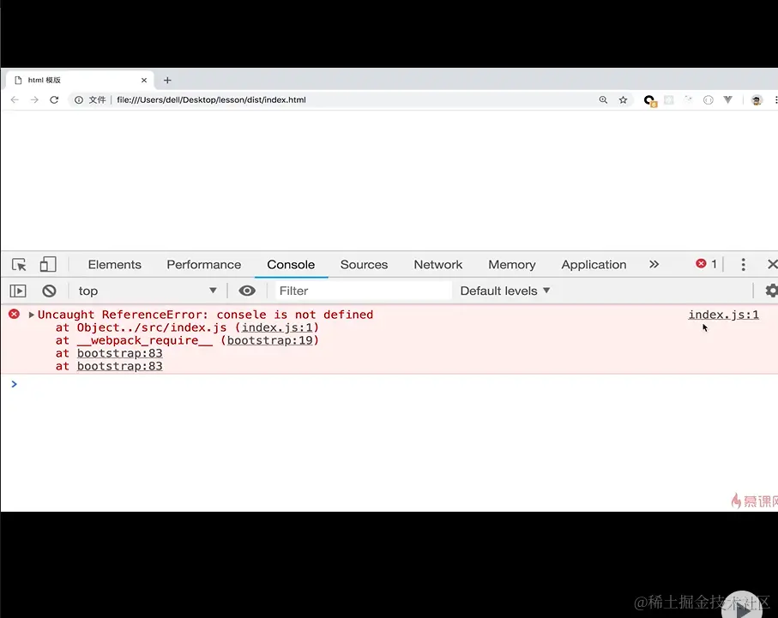Click the down-pointing triangle extension icon
778x618 pixels.
728,99
